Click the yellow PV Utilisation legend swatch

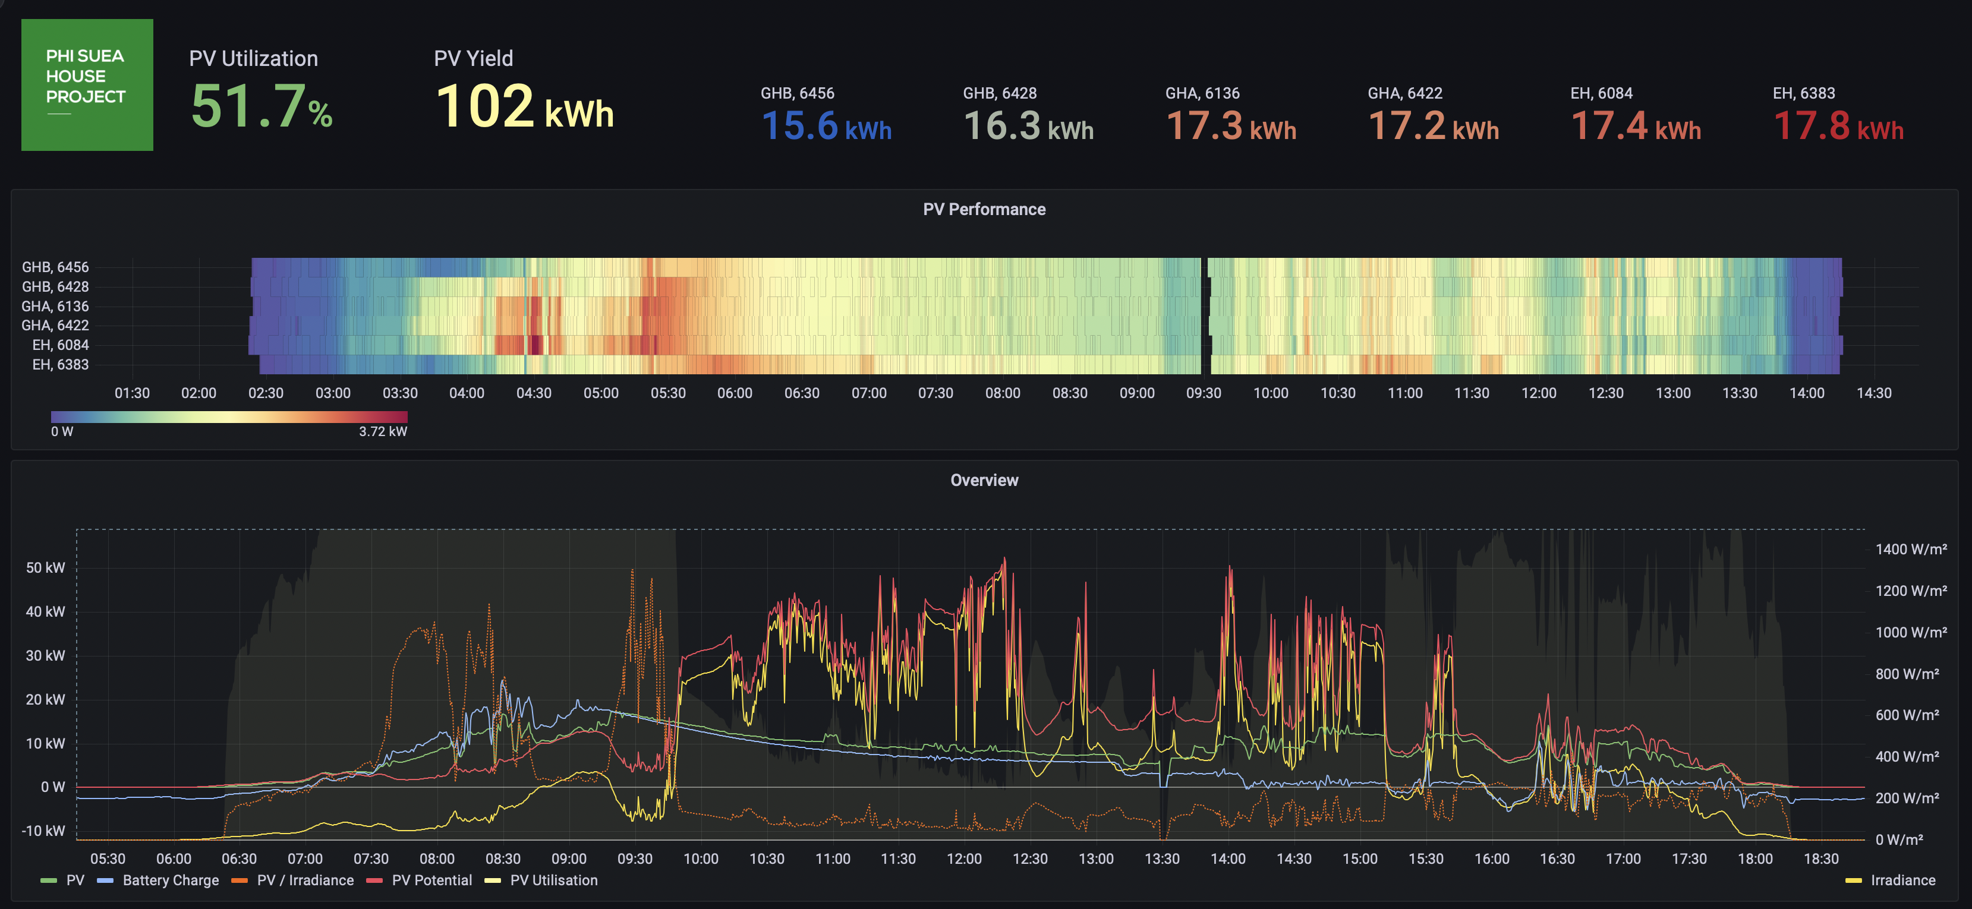pyautogui.click(x=492, y=880)
